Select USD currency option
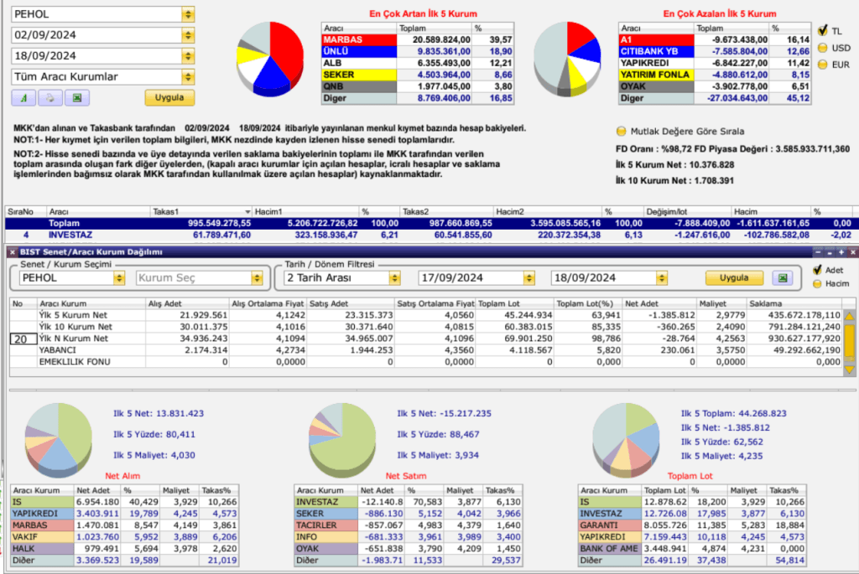The height and width of the screenshot is (574, 859). click(822, 48)
